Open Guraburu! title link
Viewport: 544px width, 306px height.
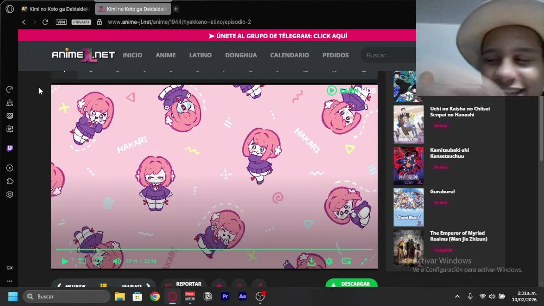coord(442,192)
